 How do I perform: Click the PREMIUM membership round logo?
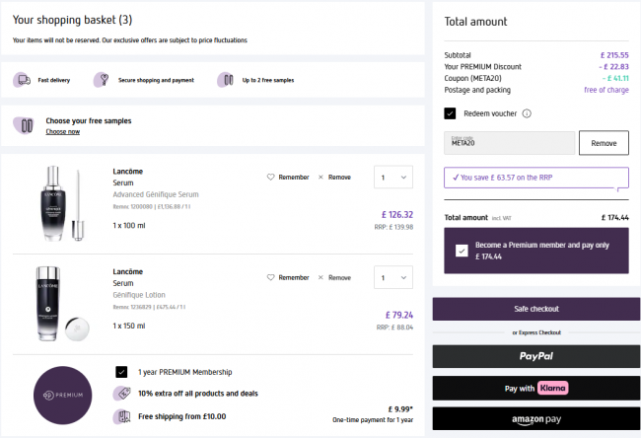pyautogui.click(x=62, y=395)
